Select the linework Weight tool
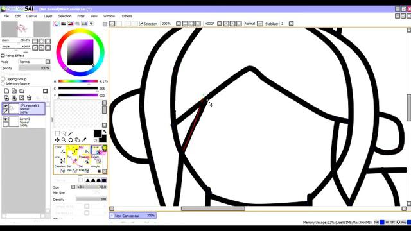 point(96,169)
